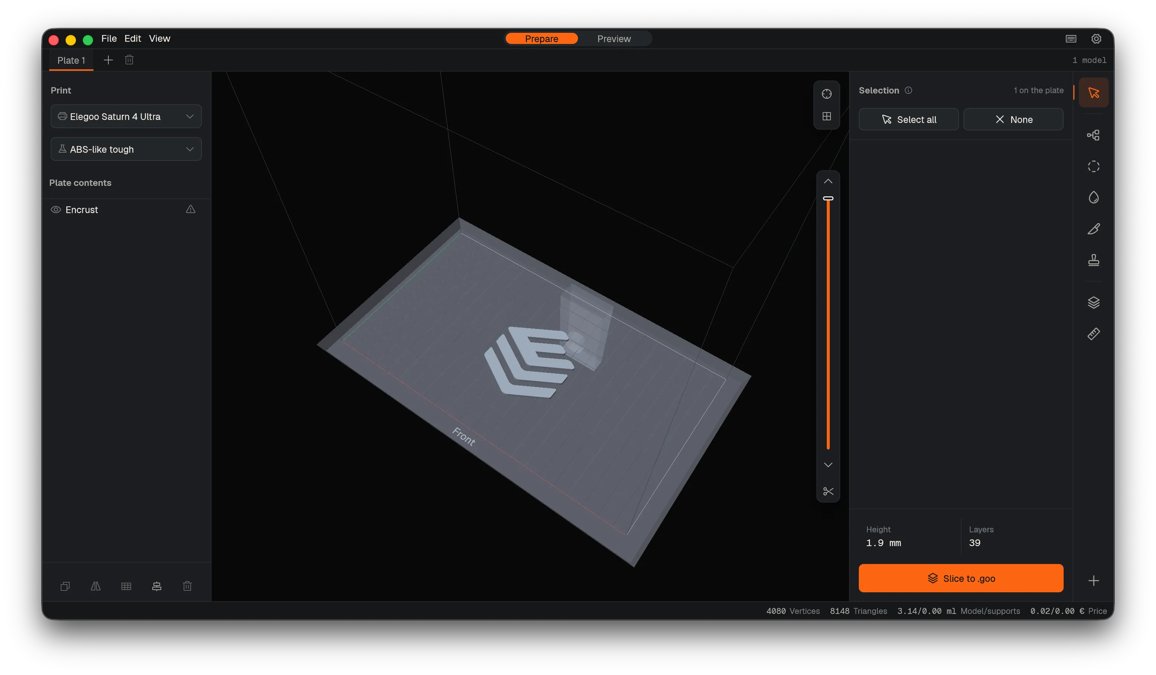The height and width of the screenshot is (675, 1156).
Task: Click the Select all button
Action: point(908,119)
